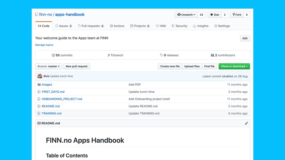Open the apps-handbook repository link
The image size is (285, 160).
pyautogui.click(x=70, y=14)
